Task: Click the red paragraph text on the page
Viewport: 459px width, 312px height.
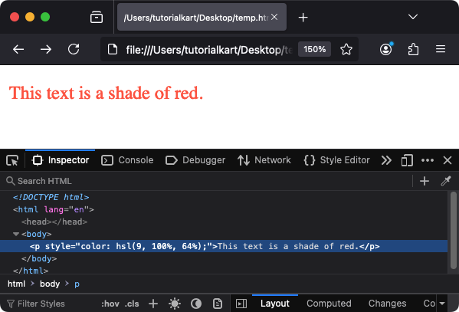Action: pos(106,94)
